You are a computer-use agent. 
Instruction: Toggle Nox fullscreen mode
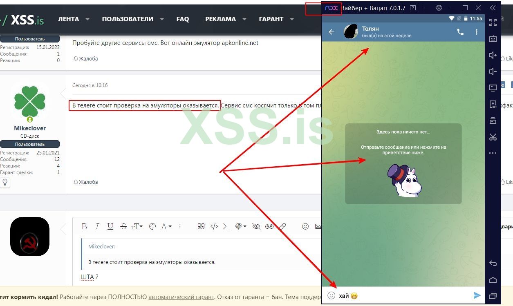pos(493,22)
